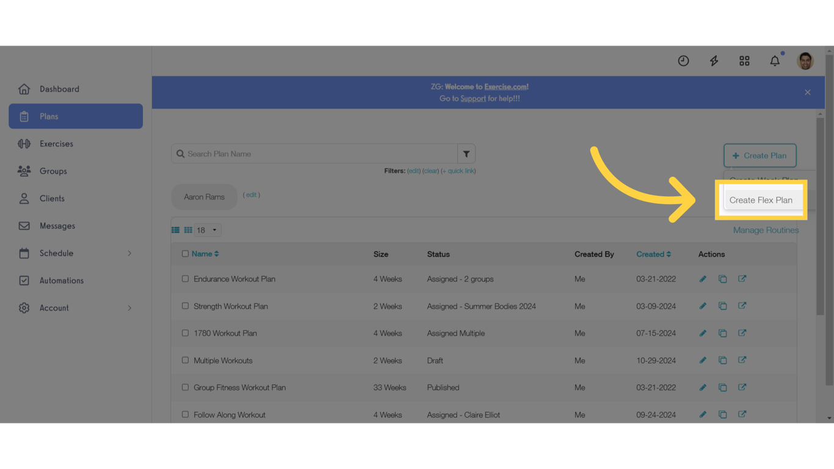Viewport: 834px width, 469px height.
Task: Click edit link beside Aaron Rams
Action: (x=252, y=195)
